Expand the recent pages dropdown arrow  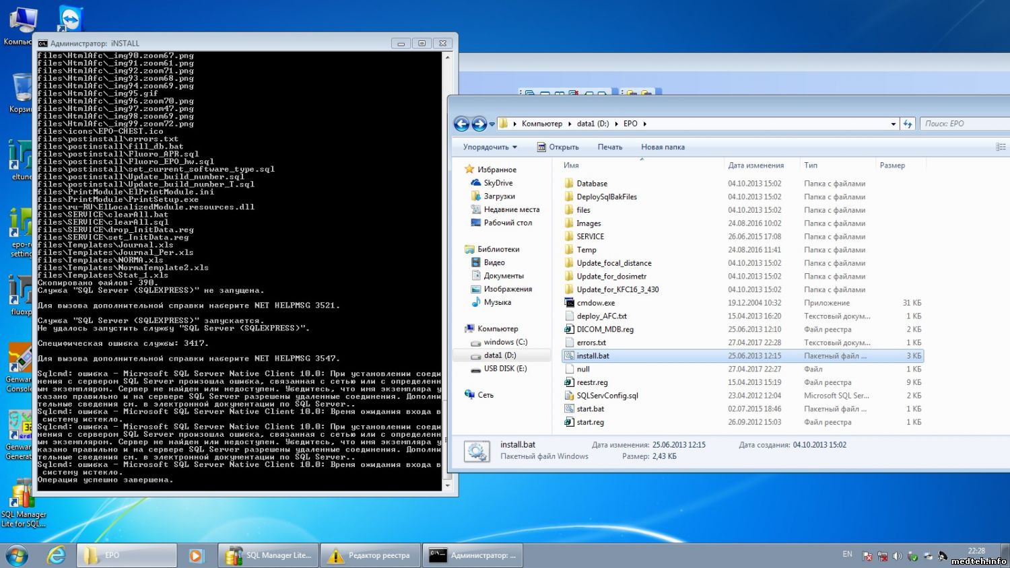(492, 124)
